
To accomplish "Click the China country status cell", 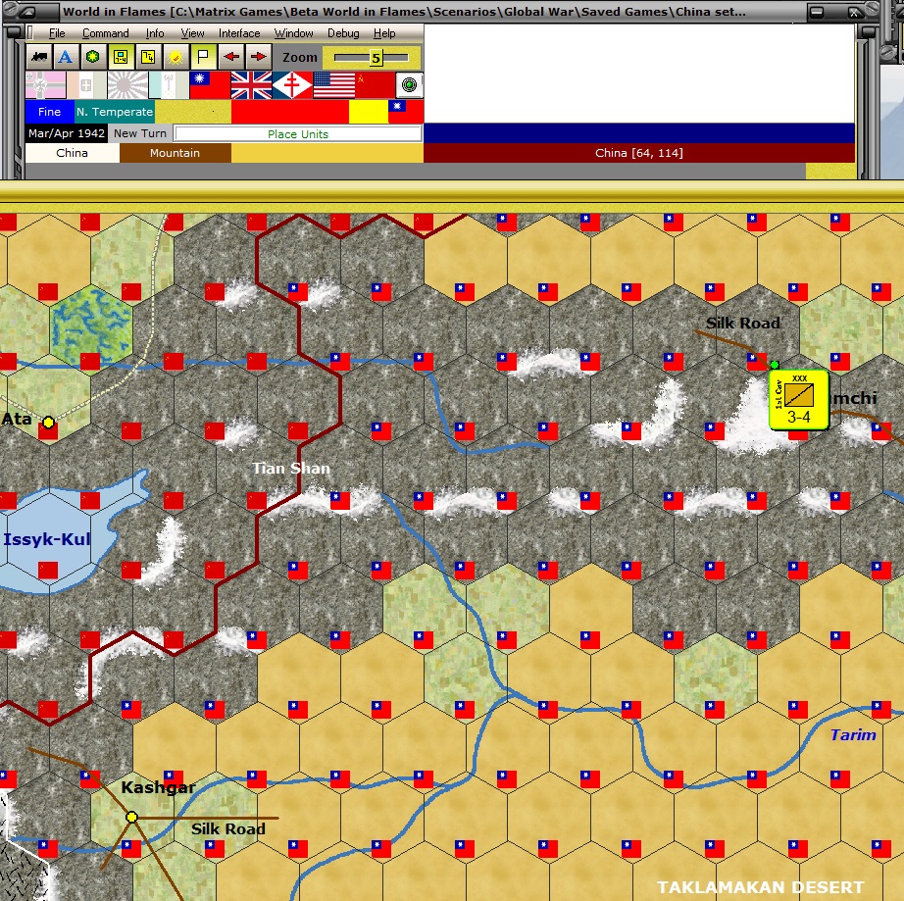I will [x=73, y=153].
